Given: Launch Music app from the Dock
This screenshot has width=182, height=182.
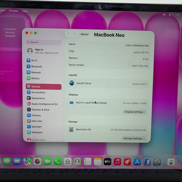Looking at the screenshot, I should coord(117,162).
